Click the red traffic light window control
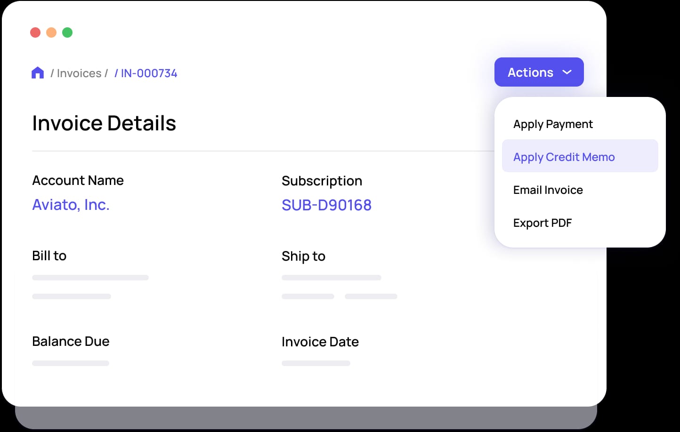680x432 pixels. (35, 32)
